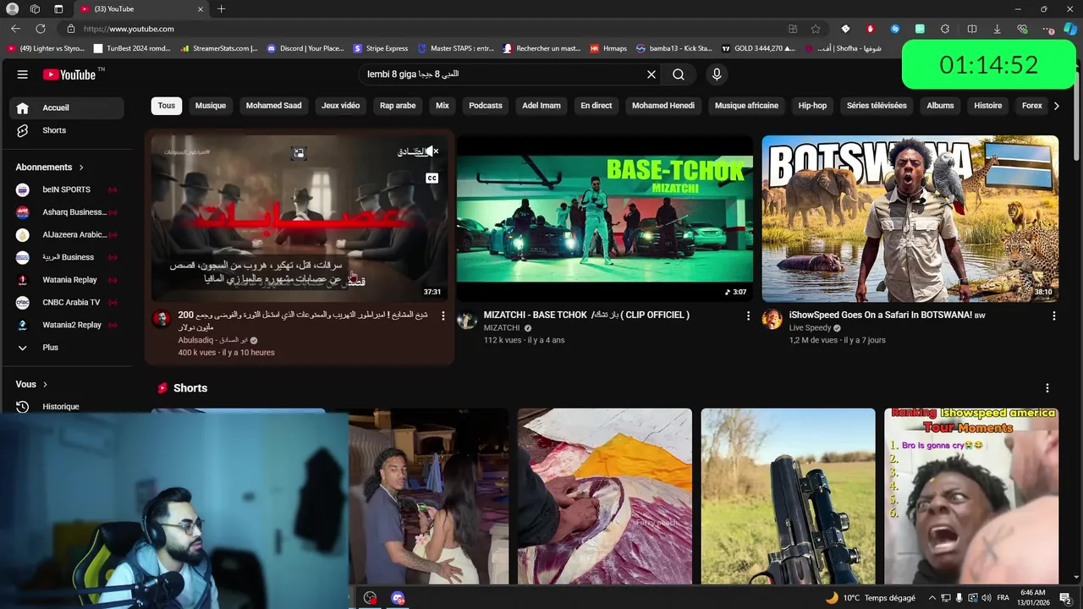Select the Mohamed Saad chip
Image resolution: width=1083 pixels, height=609 pixels.
tap(274, 106)
